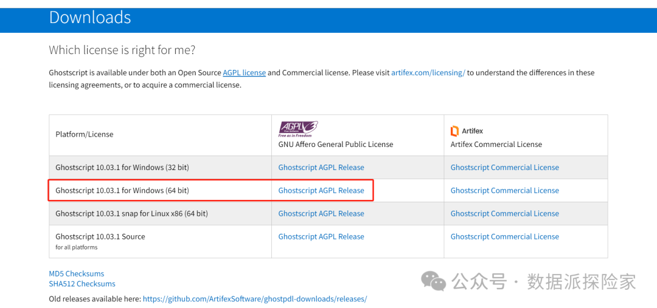Open AGPL Release for Ghostscript Source
The height and width of the screenshot is (308, 657).
click(x=321, y=236)
